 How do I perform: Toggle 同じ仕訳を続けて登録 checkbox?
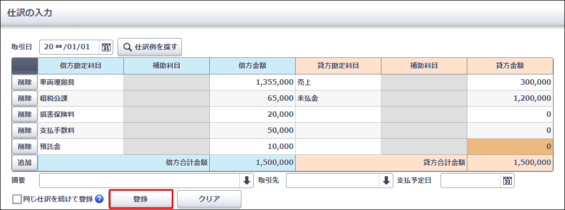click(x=17, y=199)
